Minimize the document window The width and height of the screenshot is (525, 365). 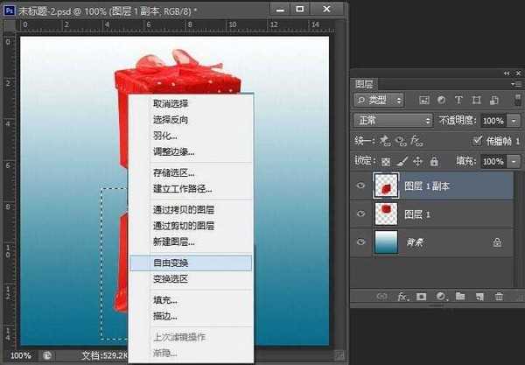tap(280, 10)
